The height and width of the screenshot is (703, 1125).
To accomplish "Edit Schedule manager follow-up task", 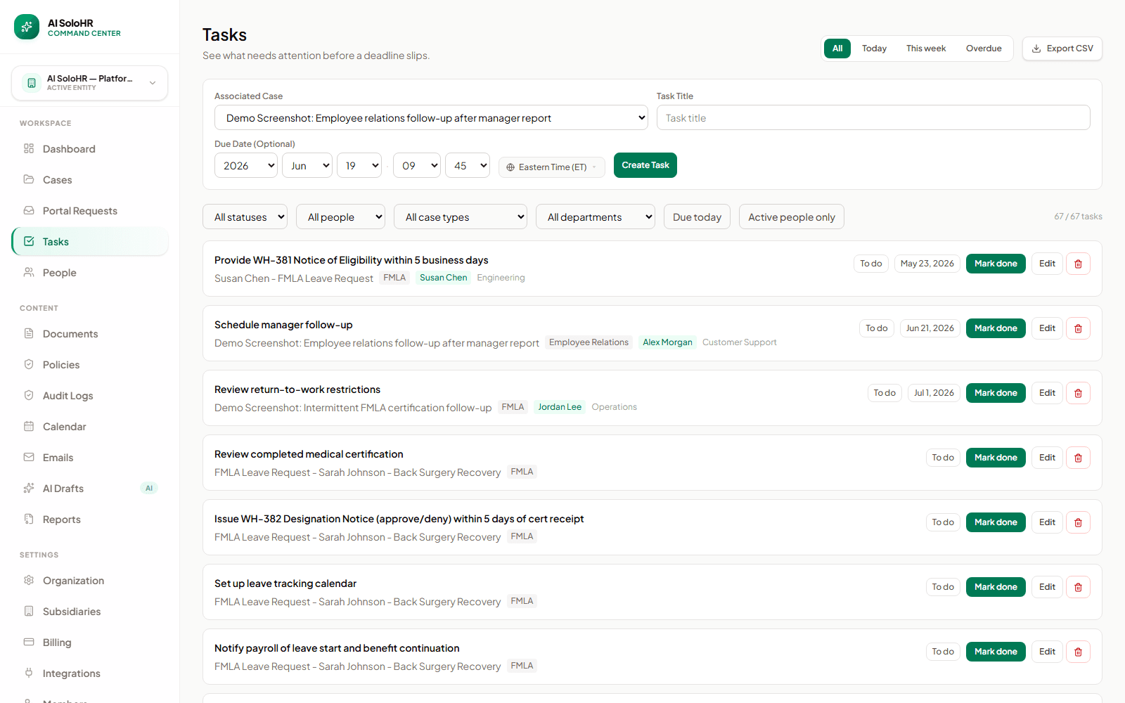I will [1047, 328].
